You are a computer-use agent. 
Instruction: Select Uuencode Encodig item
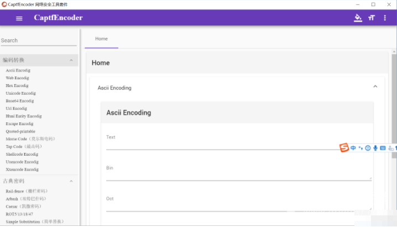22,162
